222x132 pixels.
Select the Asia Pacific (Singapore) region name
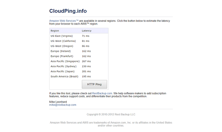pos(65,61)
